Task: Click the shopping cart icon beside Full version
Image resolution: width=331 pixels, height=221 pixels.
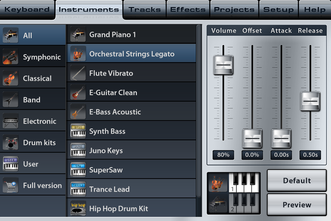Action: (10, 185)
